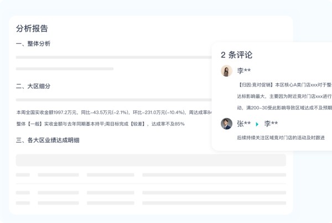Click 李** avatar in the first comment
The image size is (332, 223).
[x=226, y=71]
